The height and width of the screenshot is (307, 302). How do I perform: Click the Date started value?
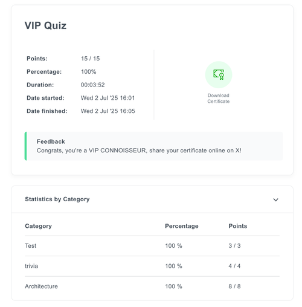[x=108, y=98]
